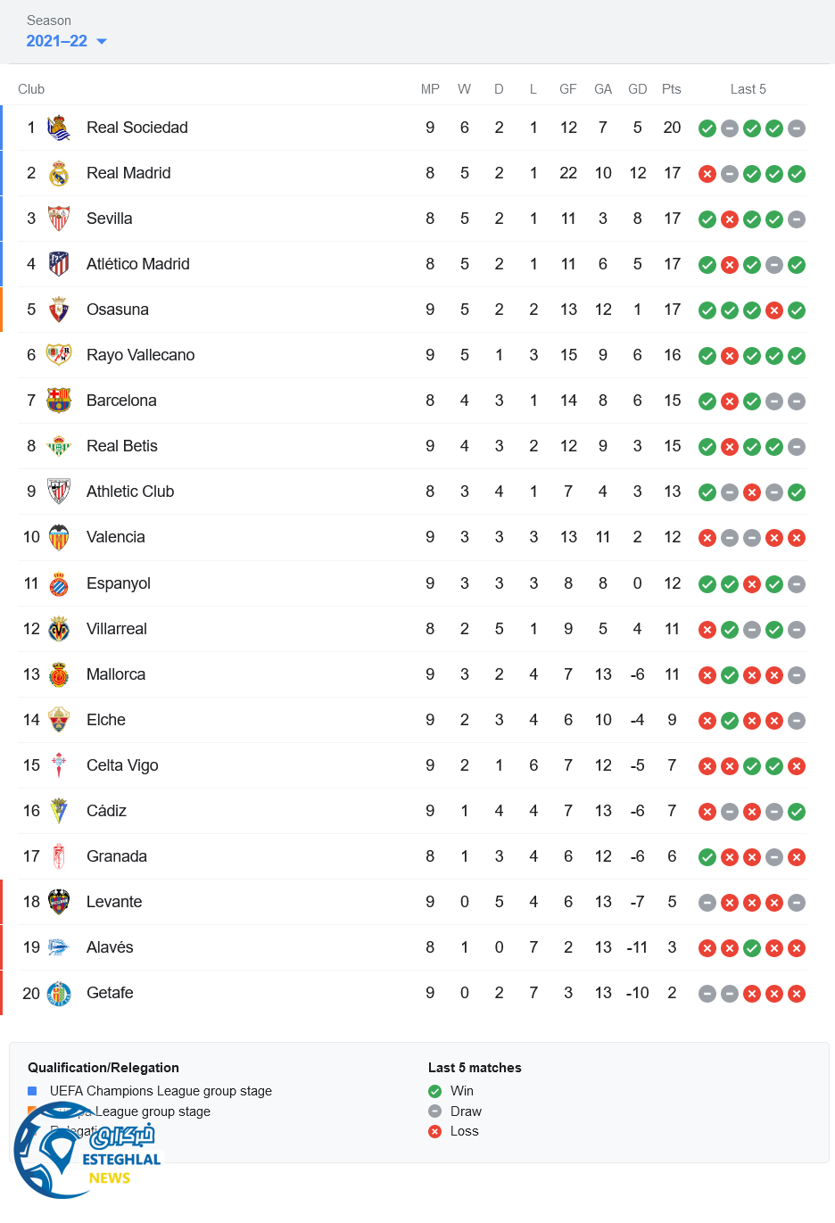Click the Pts column header
835x1223 pixels.
672,89
